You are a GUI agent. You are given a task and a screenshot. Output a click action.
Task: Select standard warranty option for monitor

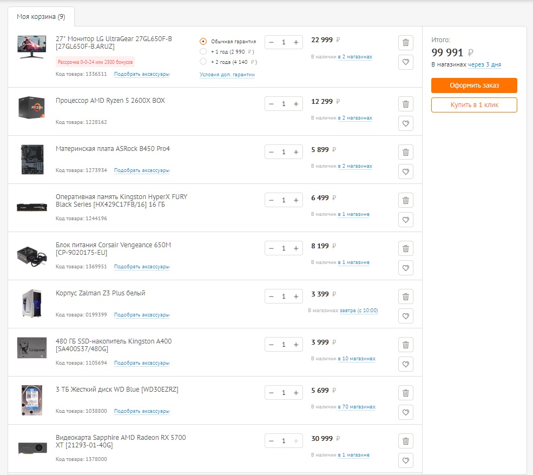coord(203,42)
